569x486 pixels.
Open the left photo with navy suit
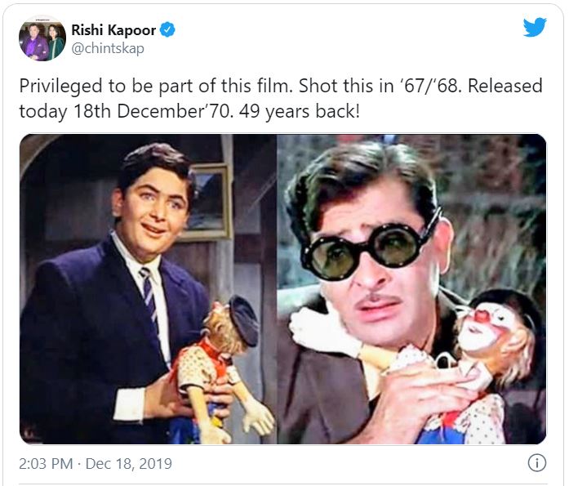click(x=148, y=289)
